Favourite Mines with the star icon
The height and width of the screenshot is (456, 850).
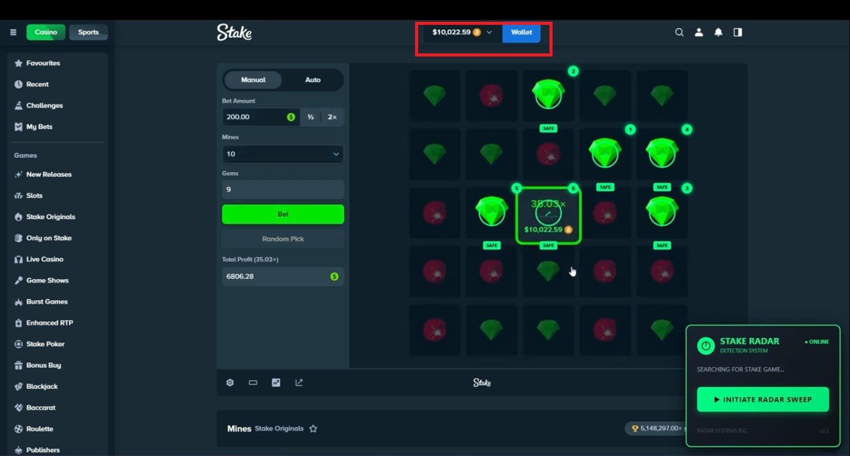pyautogui.click(x=313, y=429)
